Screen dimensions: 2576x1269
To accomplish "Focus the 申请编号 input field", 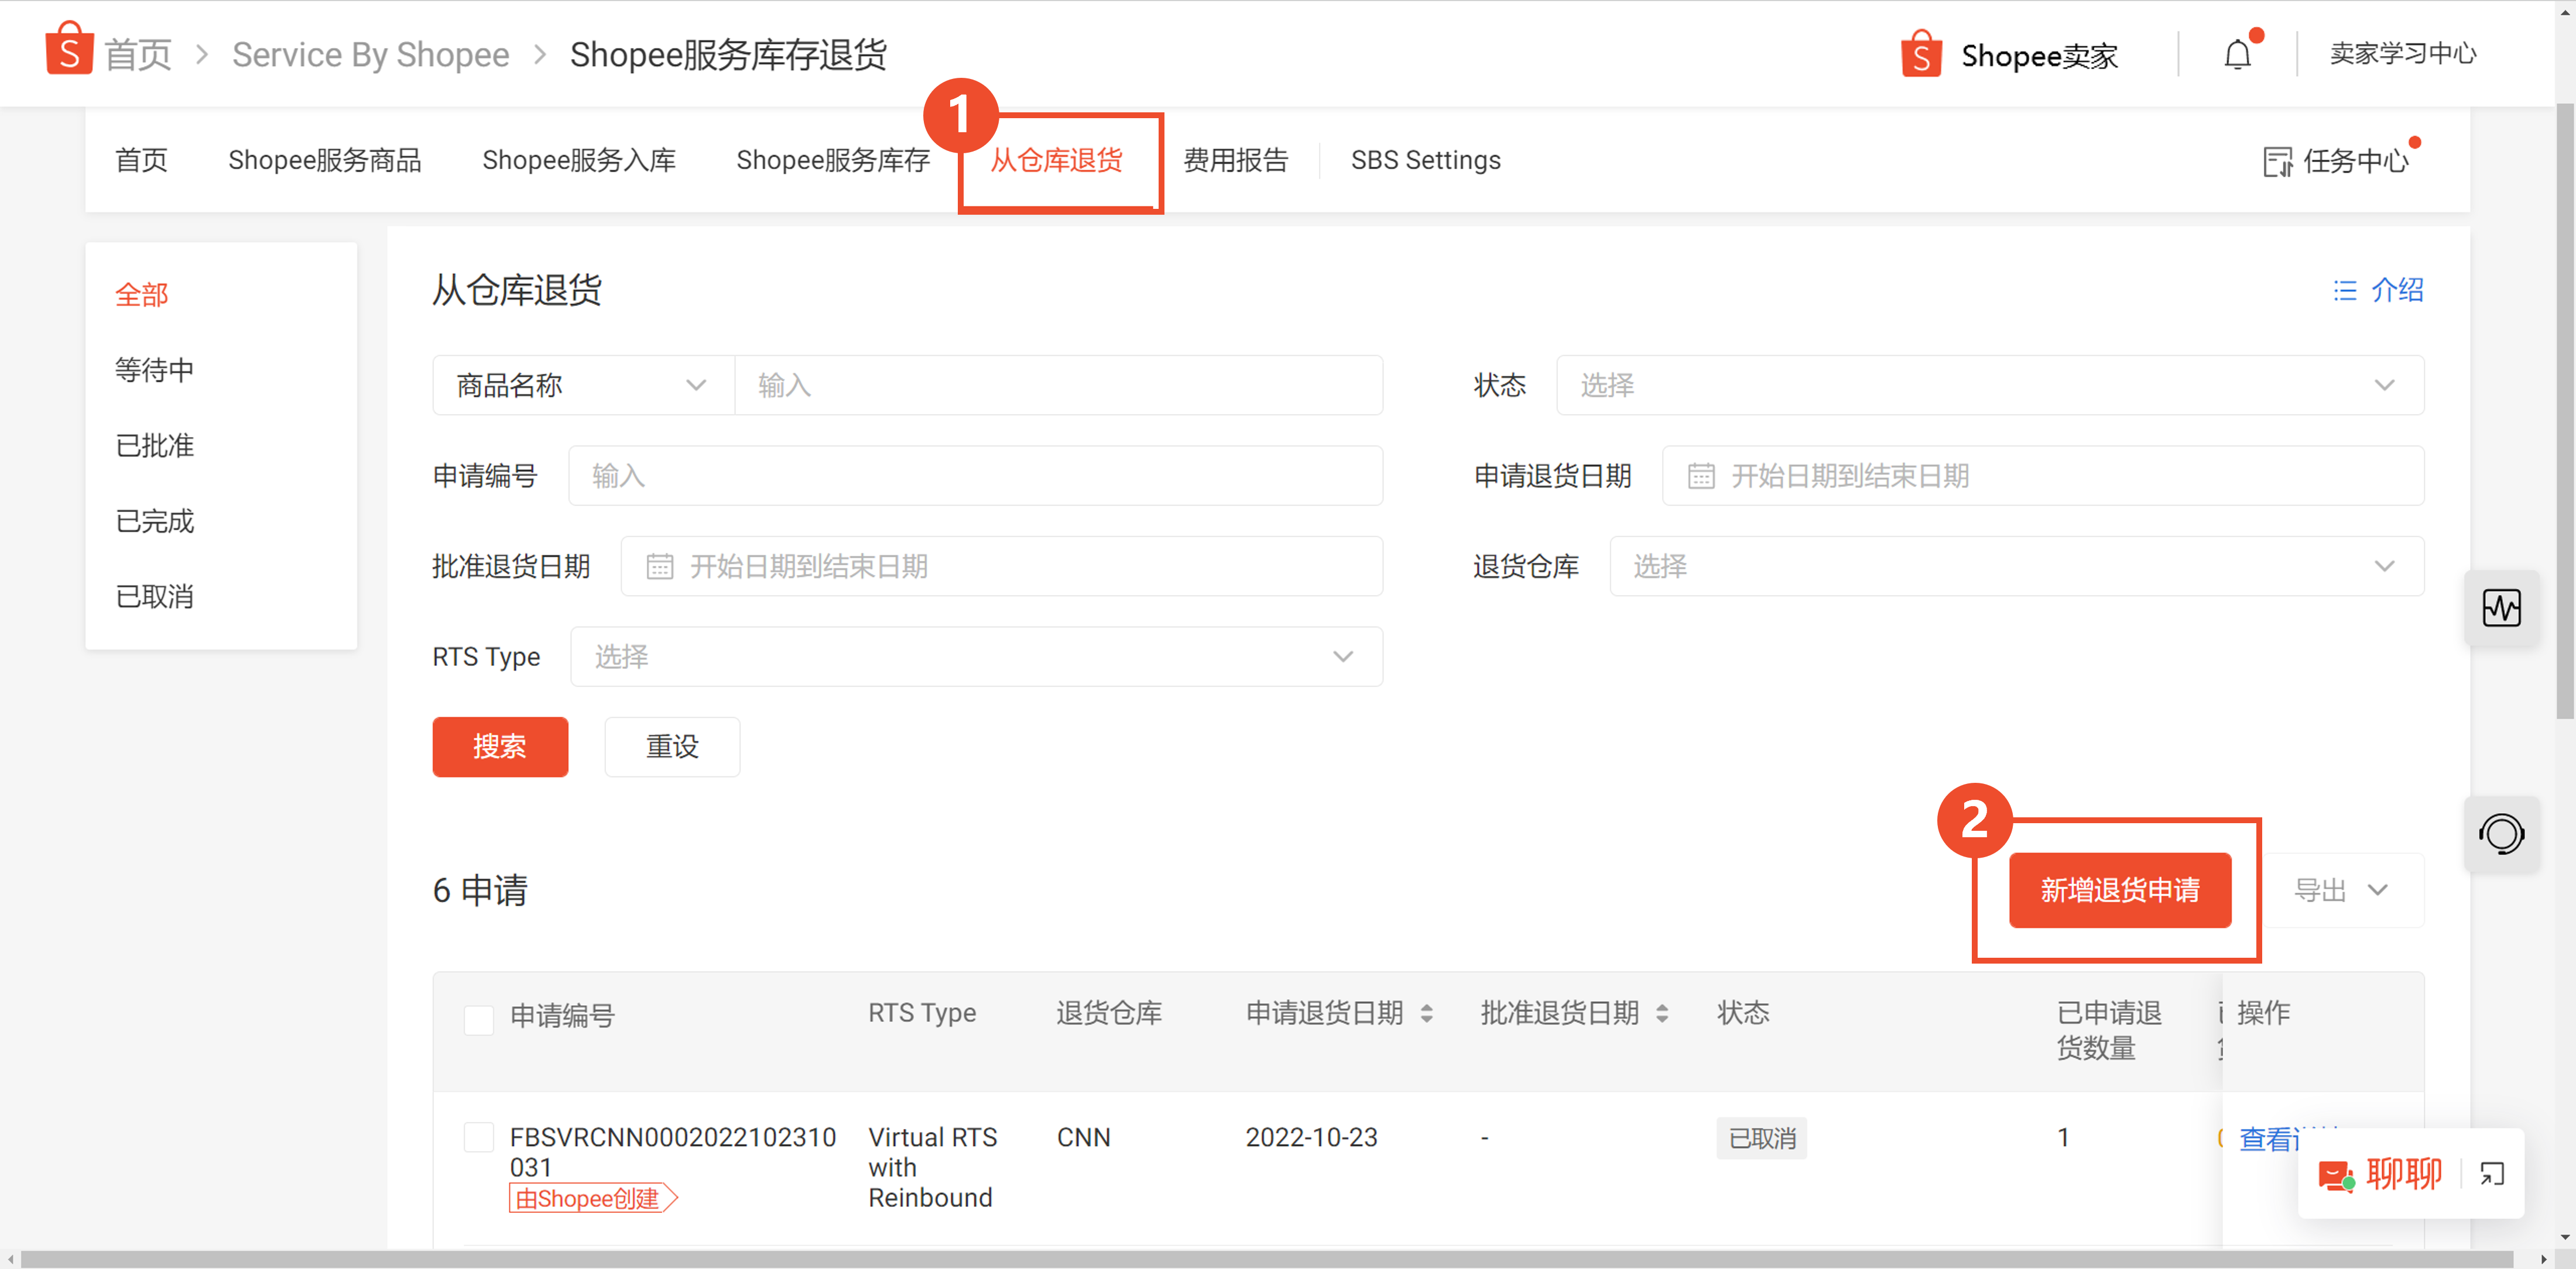I will tap(975, 476).
